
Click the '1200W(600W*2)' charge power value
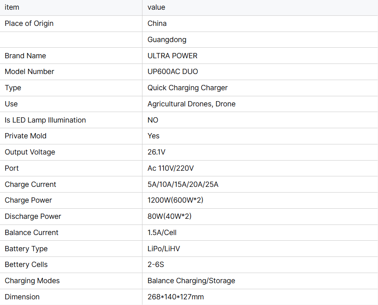point(175,200)
